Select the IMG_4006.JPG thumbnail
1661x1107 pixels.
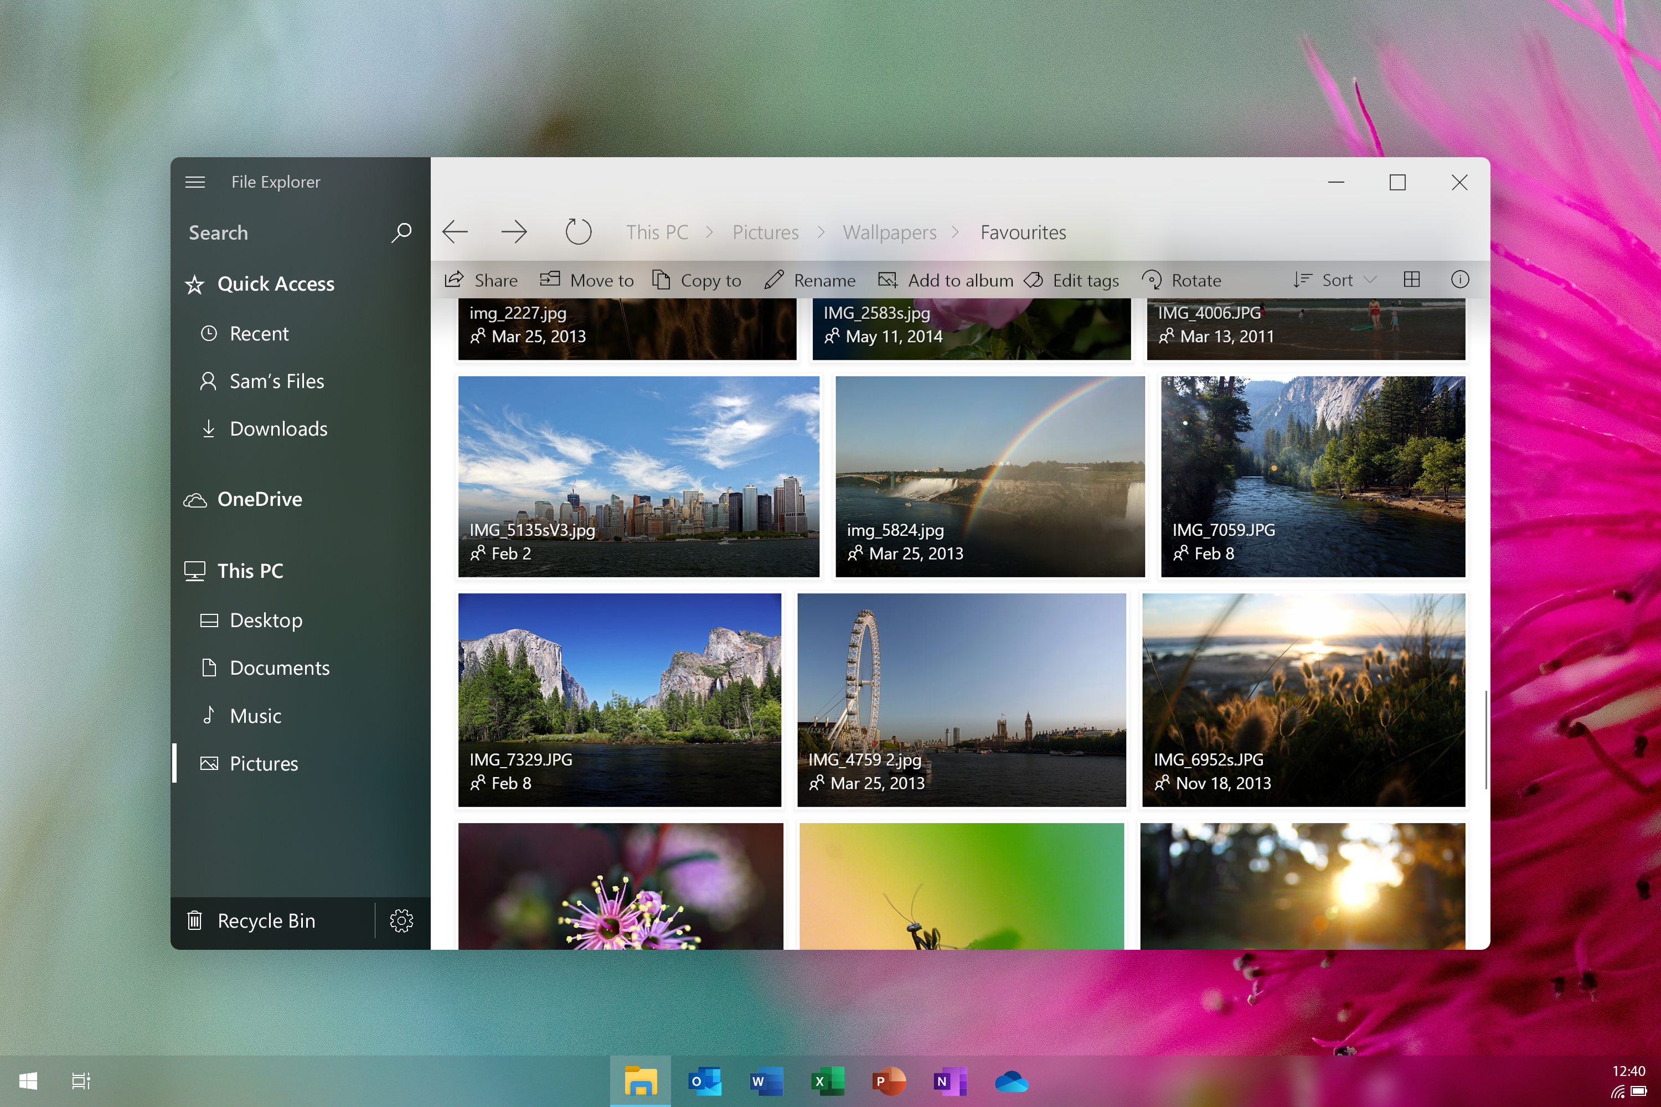1306,329
